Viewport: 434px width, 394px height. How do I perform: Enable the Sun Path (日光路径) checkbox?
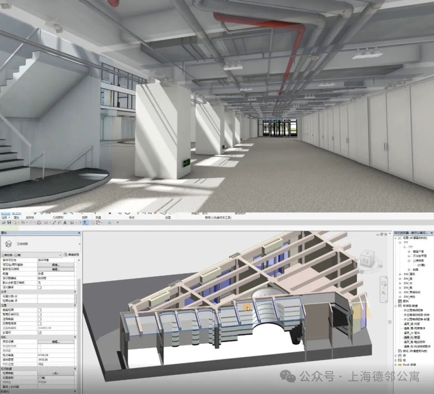click(39, 287)
